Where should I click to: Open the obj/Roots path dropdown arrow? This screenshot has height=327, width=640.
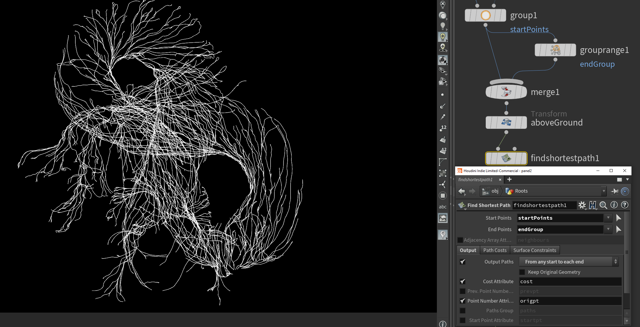pos(604,191)
